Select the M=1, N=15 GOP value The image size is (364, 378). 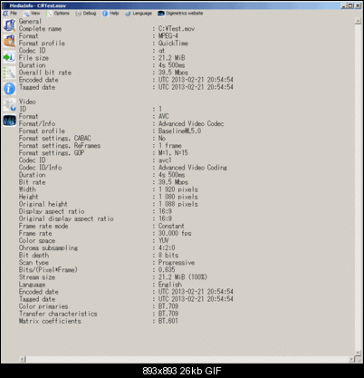point(173,153)
